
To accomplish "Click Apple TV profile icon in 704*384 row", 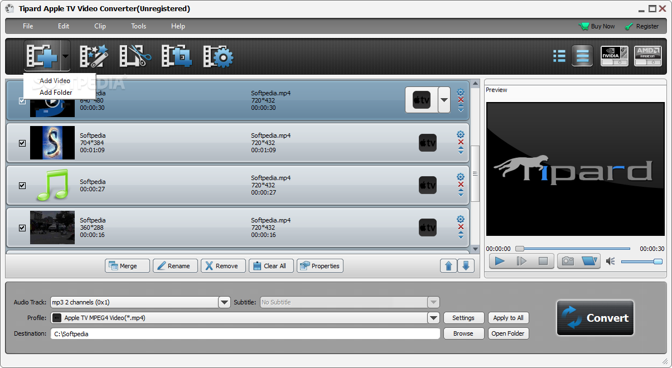I will tap(427, 143).
